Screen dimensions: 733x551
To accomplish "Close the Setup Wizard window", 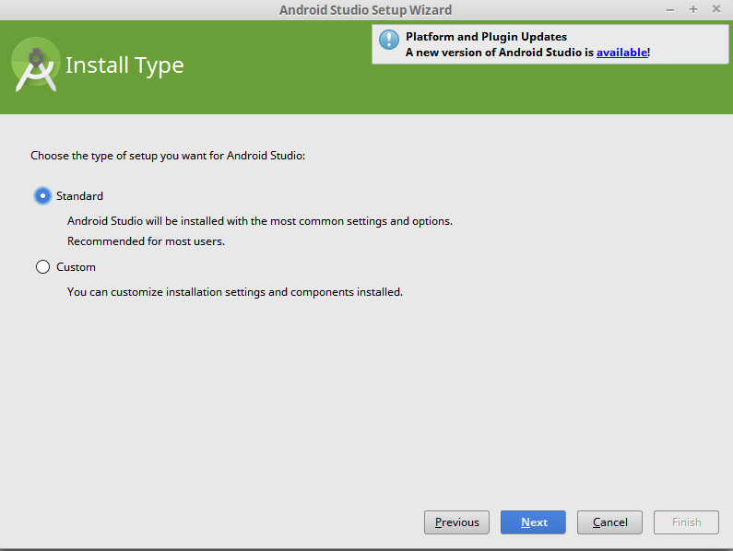I will point(716,9).
